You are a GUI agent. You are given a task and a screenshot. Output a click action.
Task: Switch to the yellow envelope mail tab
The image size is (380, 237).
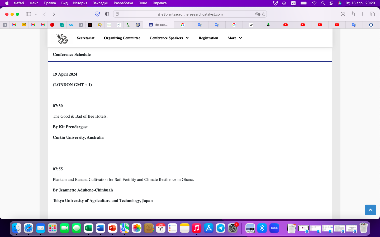tap(24, 25)
